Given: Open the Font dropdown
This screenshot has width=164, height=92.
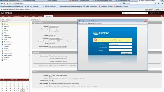Looking at the screenshot, I should pyautogui.click(x=52, y=44).
